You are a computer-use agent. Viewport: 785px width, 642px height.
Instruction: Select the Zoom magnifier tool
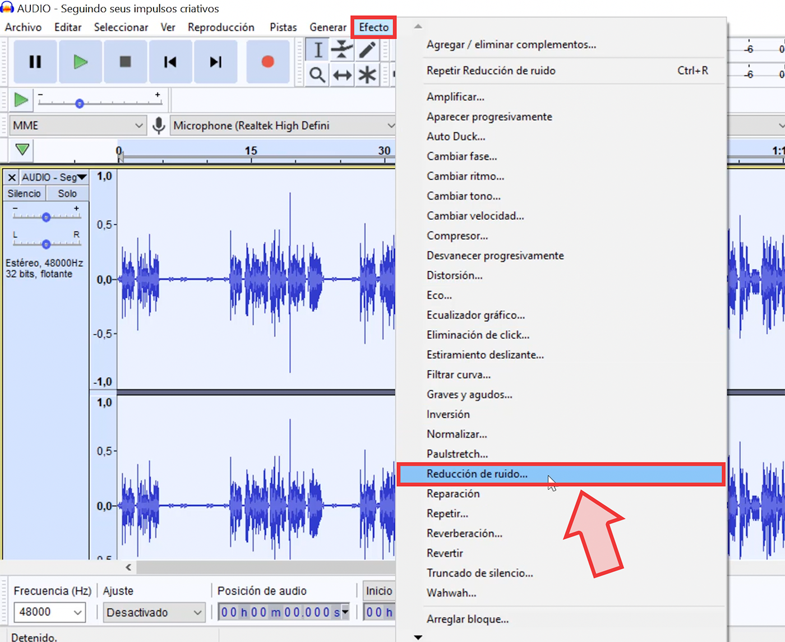coord(317,75)
